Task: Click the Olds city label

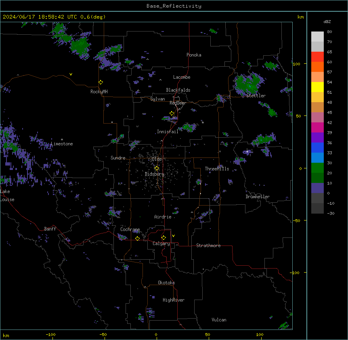Action: tap(157, 159)
